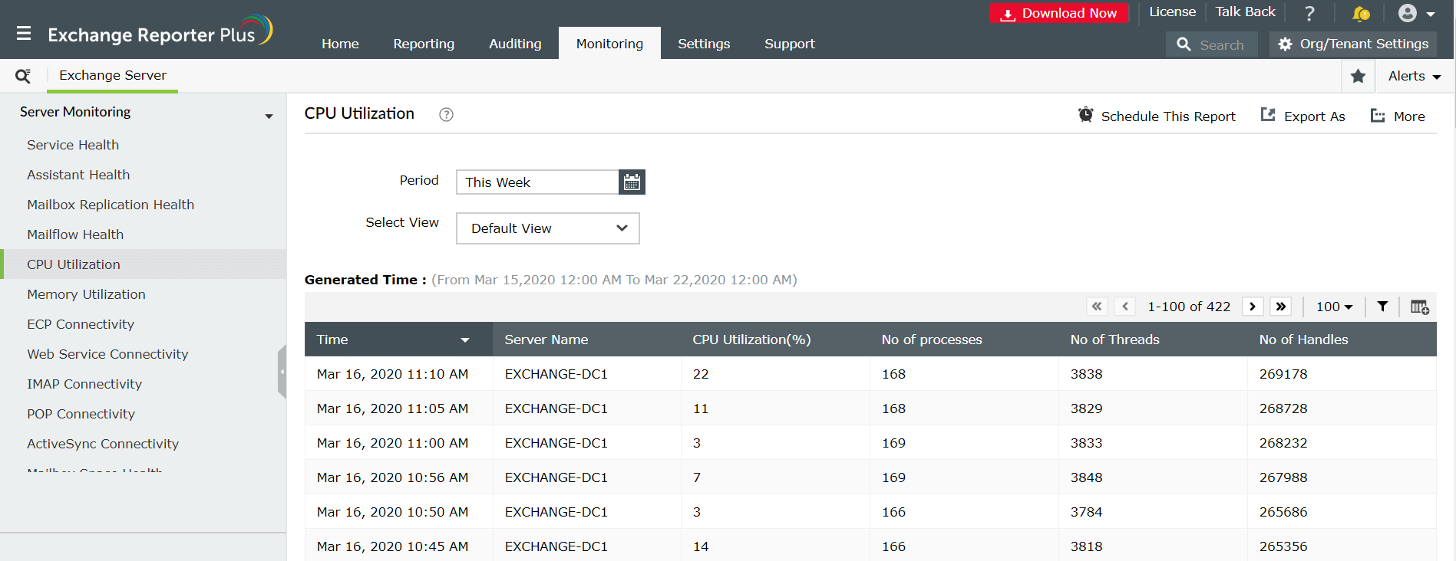This screenshot has height=561, width=1456.
Task: Open IMAP Connectivity report
Action: pos(84,384)
